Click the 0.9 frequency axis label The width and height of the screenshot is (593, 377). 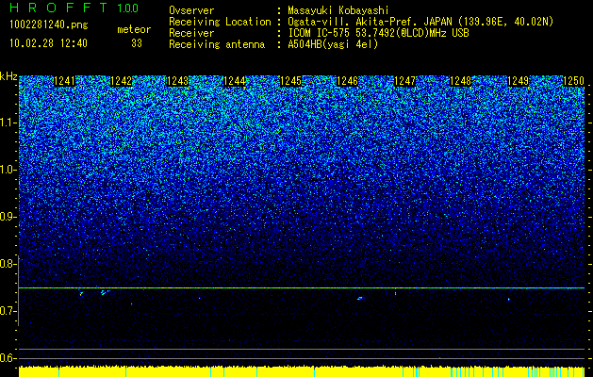coord(8,217)
